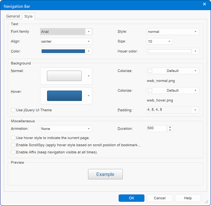The width and height of the screenshot is (211, 206).
Task: Expand the Padding dropdown arrow
Action: (195, 110)
